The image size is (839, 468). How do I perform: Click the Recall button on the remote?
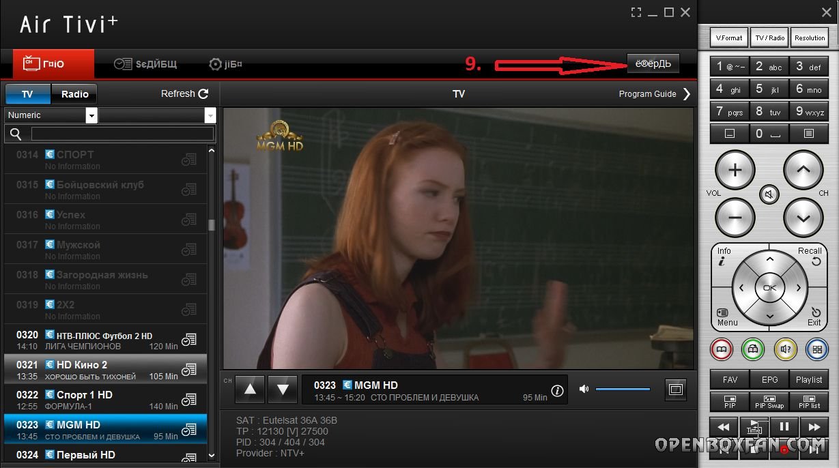(811, 255)
